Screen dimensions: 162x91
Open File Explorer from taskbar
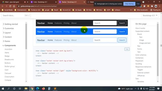[x=26, y=89]
